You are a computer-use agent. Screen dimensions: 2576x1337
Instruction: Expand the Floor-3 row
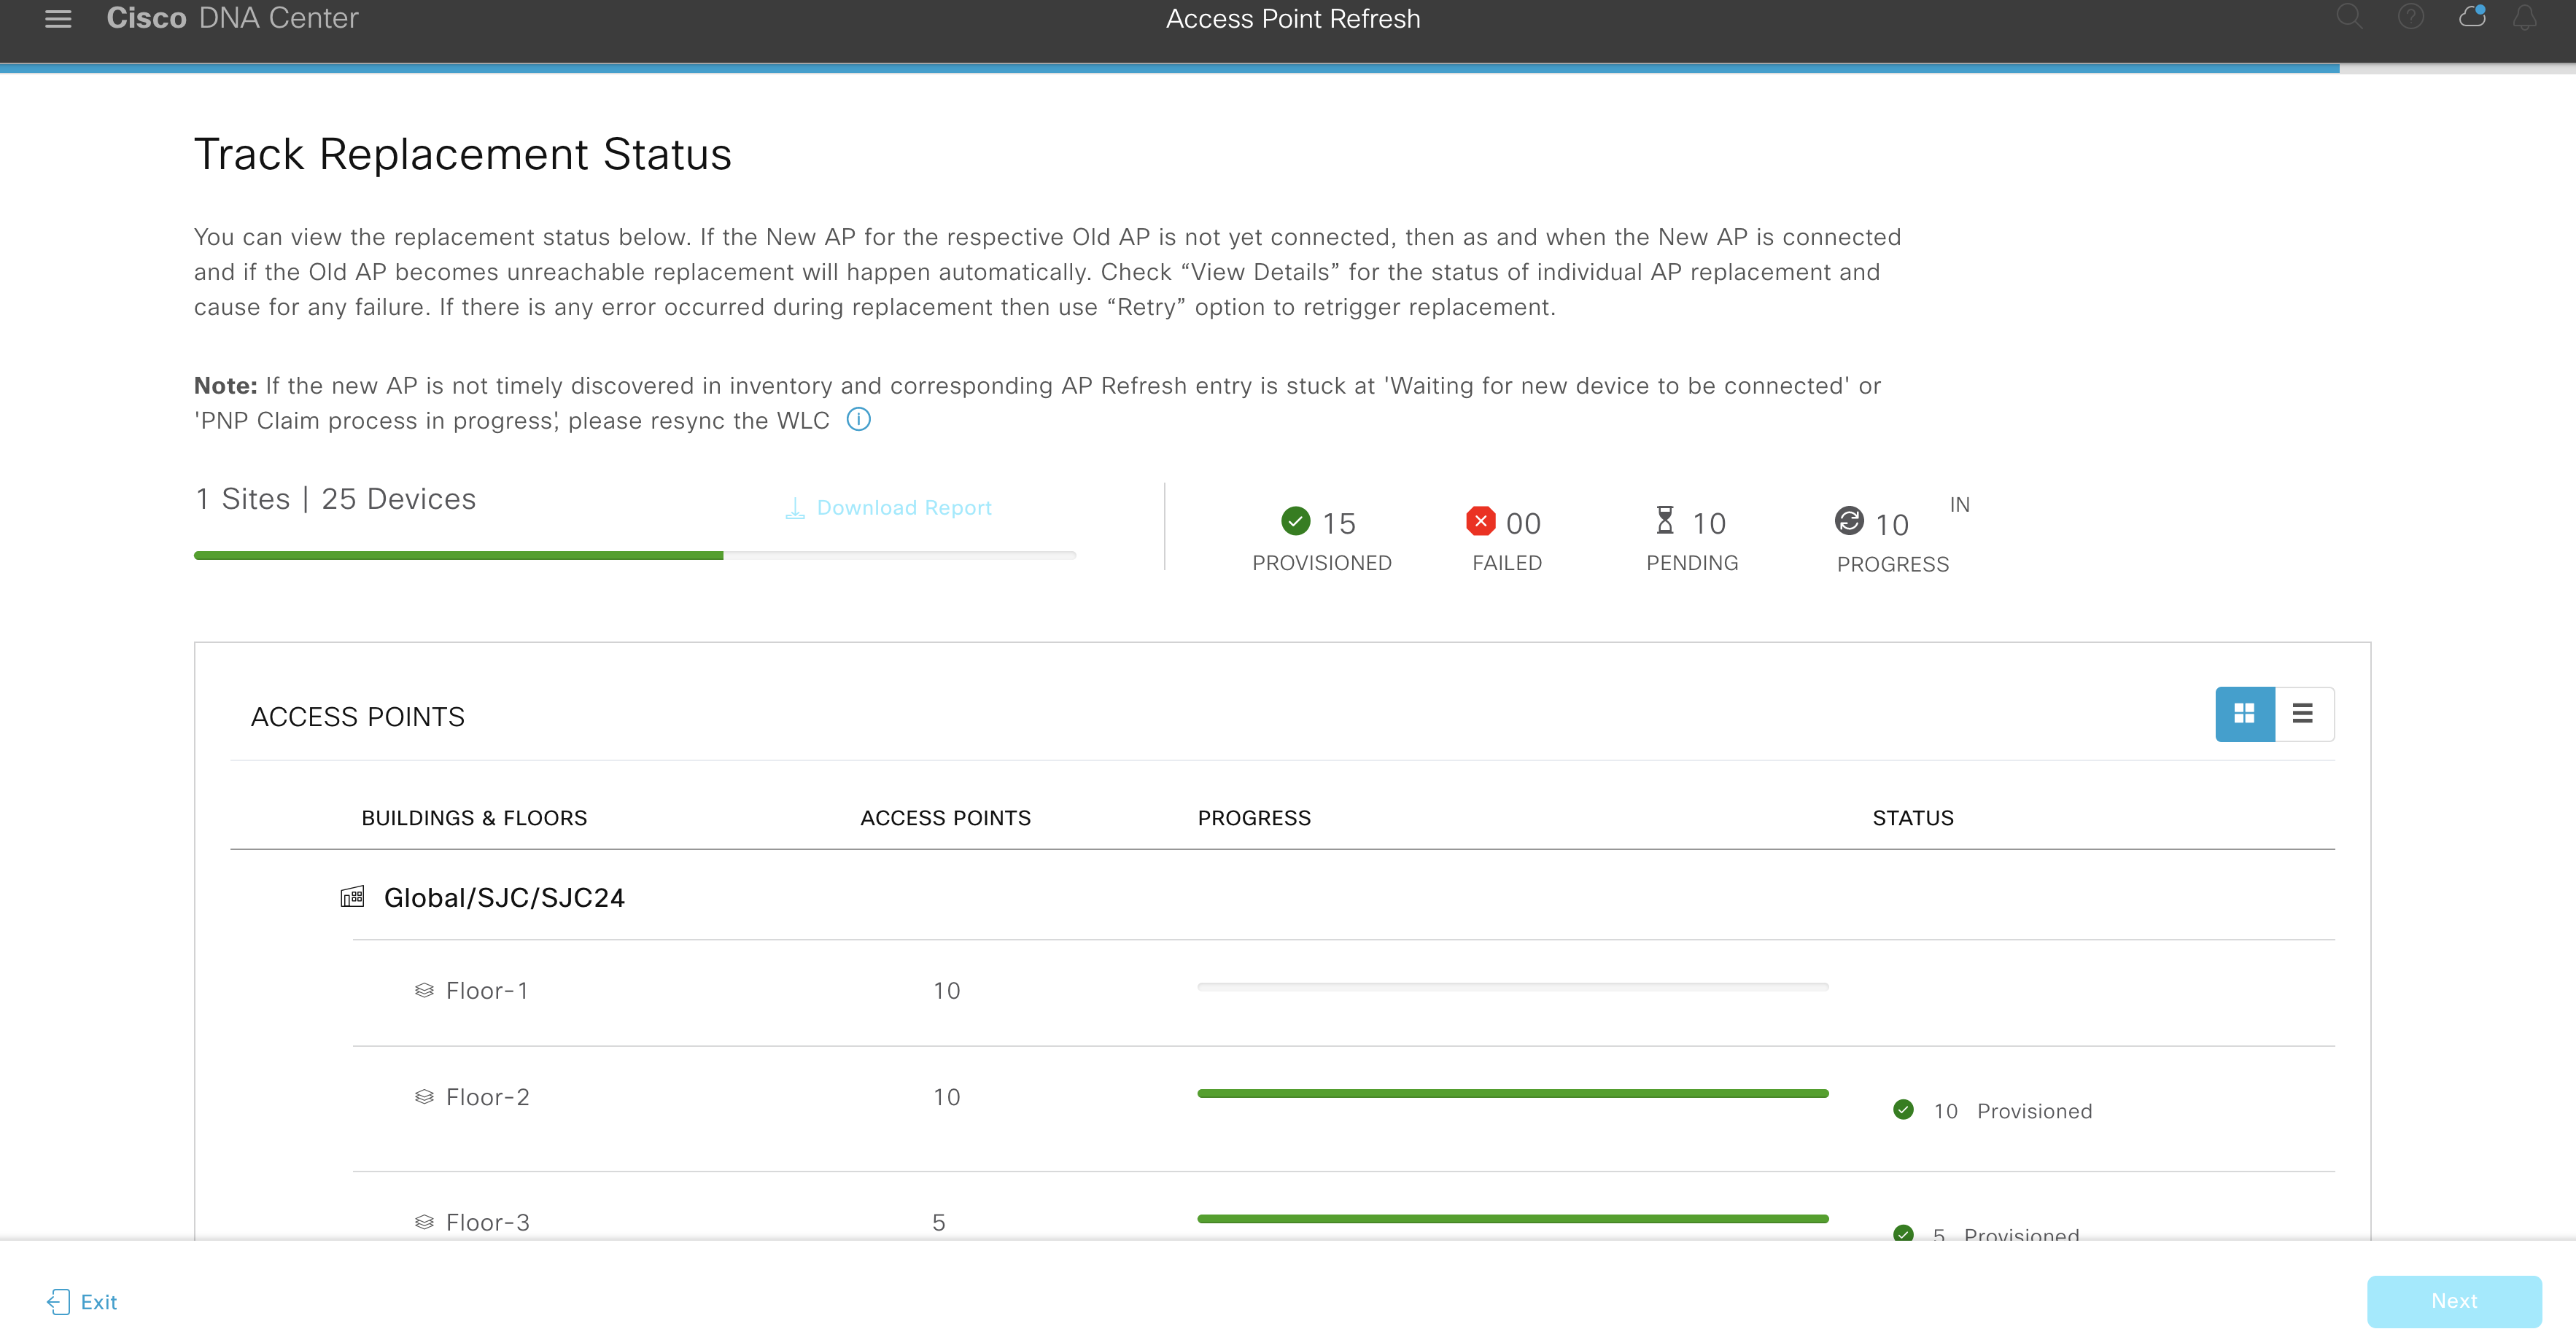(x=487, y=1222)
